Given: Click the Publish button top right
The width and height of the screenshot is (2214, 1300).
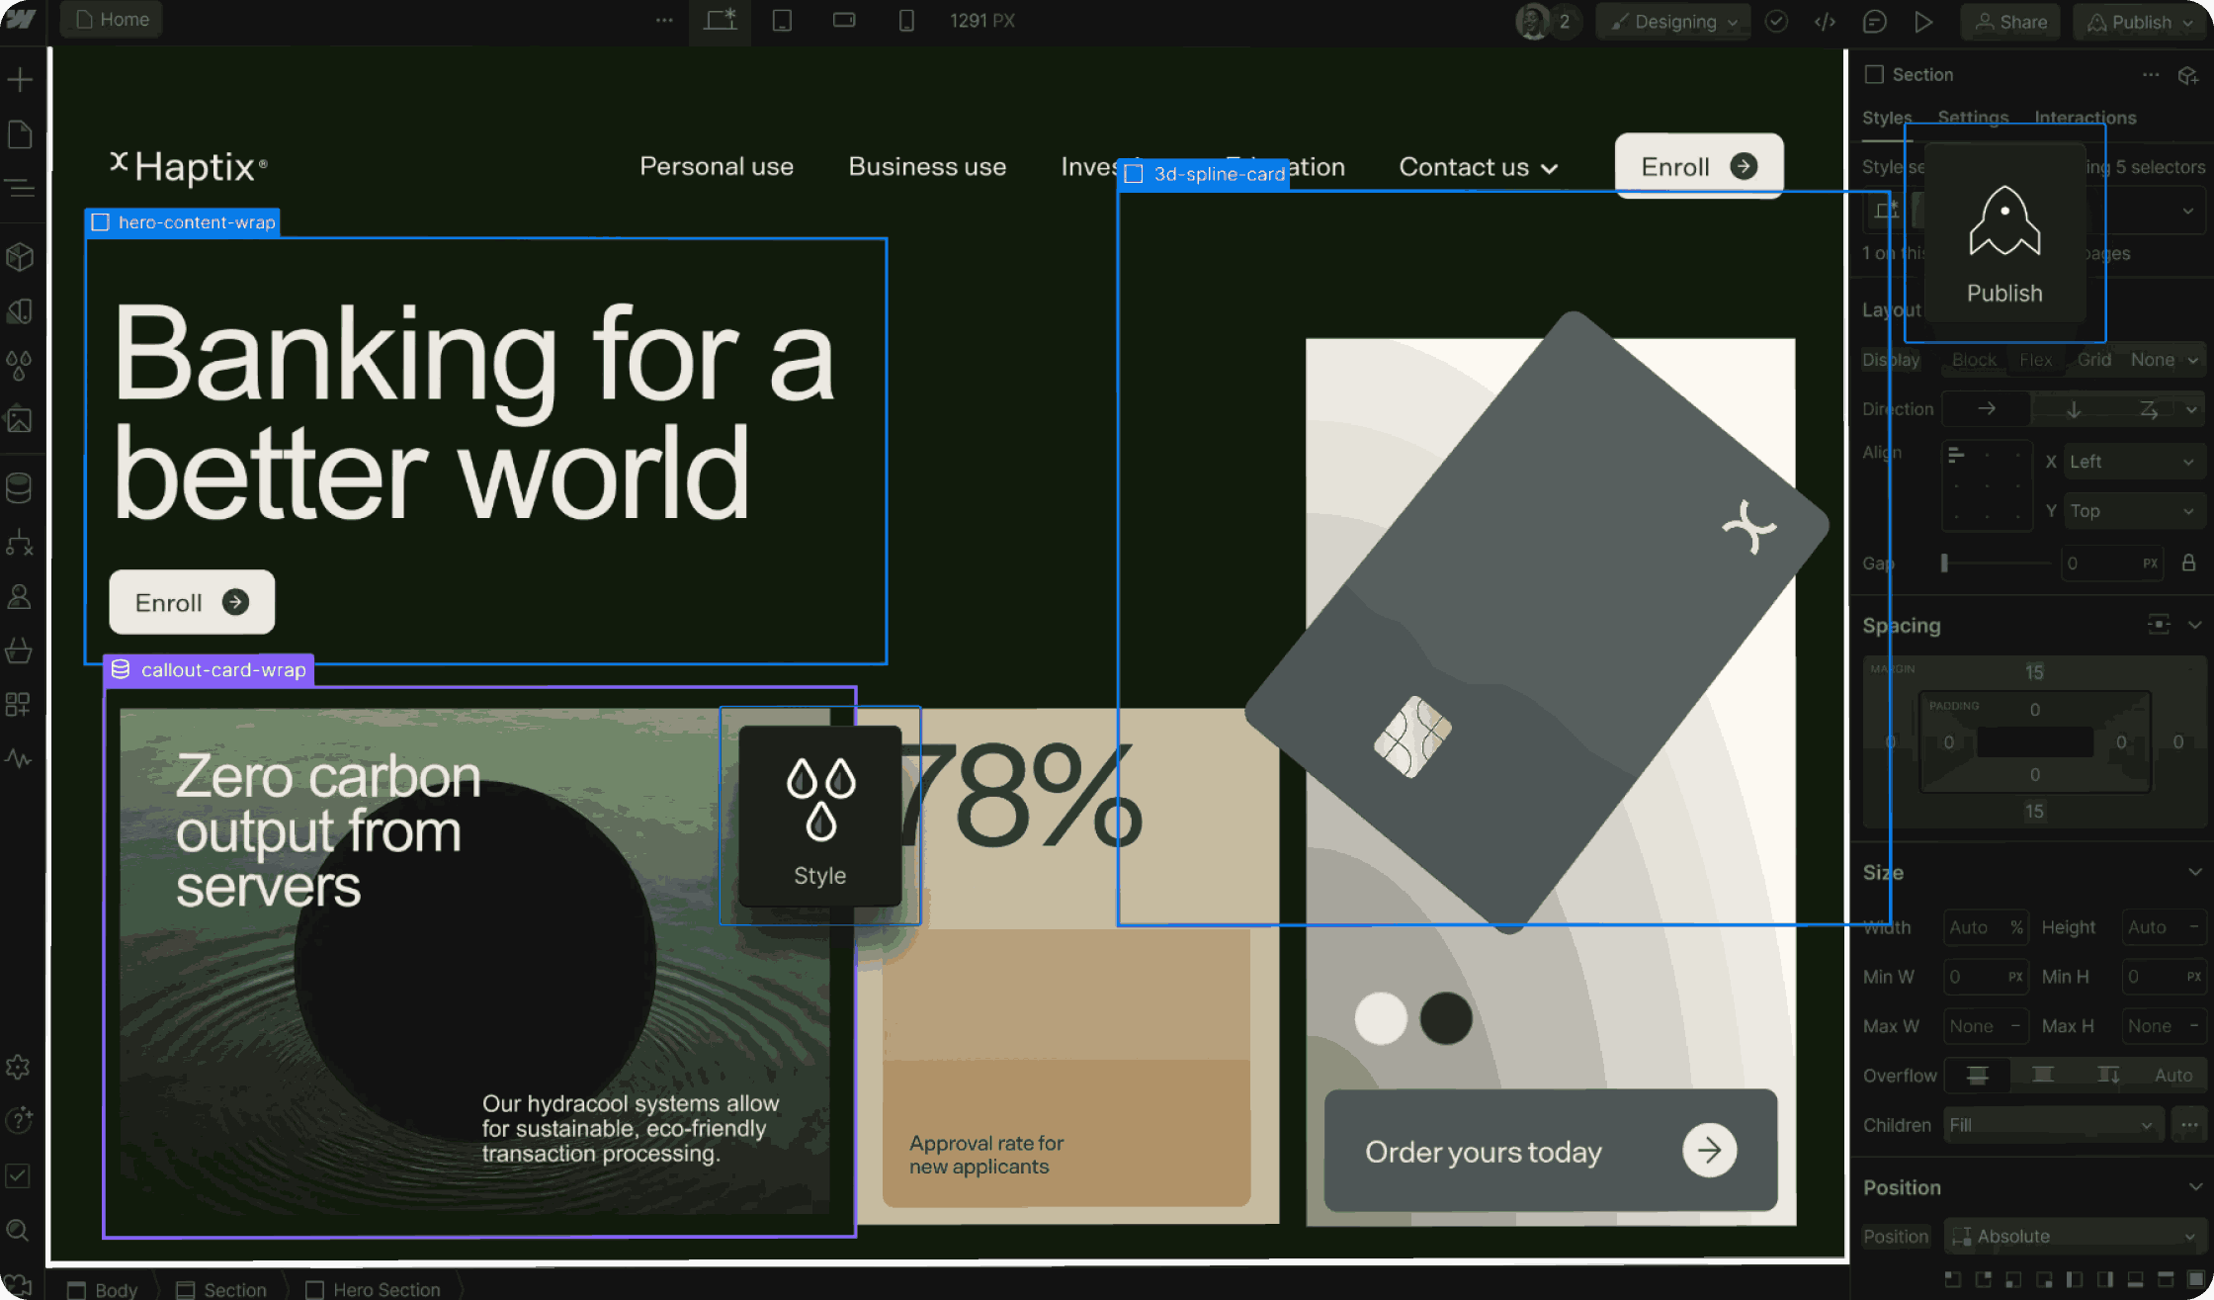Looking at the screenshot, I should pyautogui.click(x=2143, y=20).
